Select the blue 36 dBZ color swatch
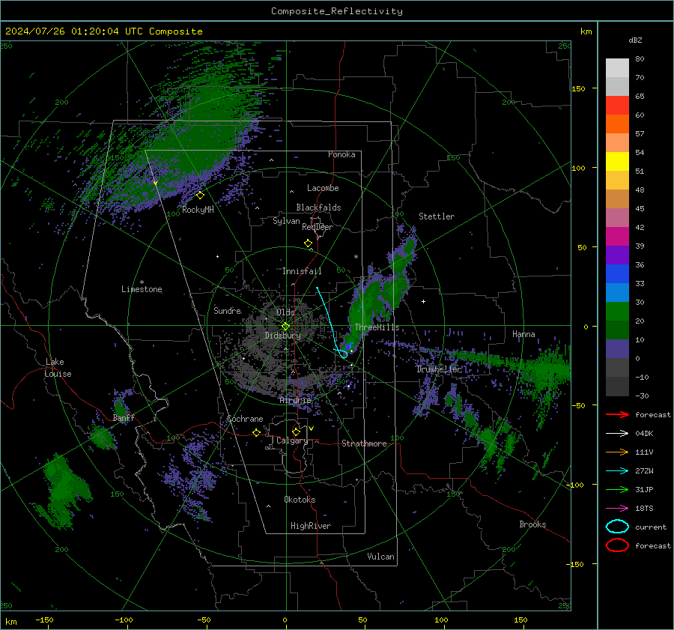 (617, 273)
